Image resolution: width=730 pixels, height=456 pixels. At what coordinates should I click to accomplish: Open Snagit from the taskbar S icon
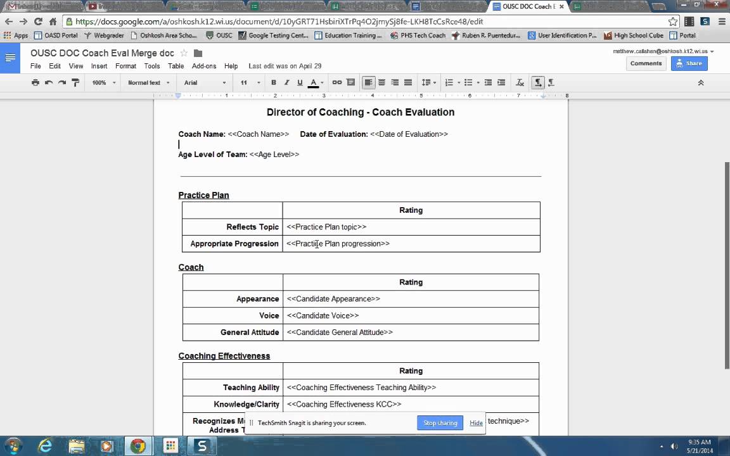[202, 446]
